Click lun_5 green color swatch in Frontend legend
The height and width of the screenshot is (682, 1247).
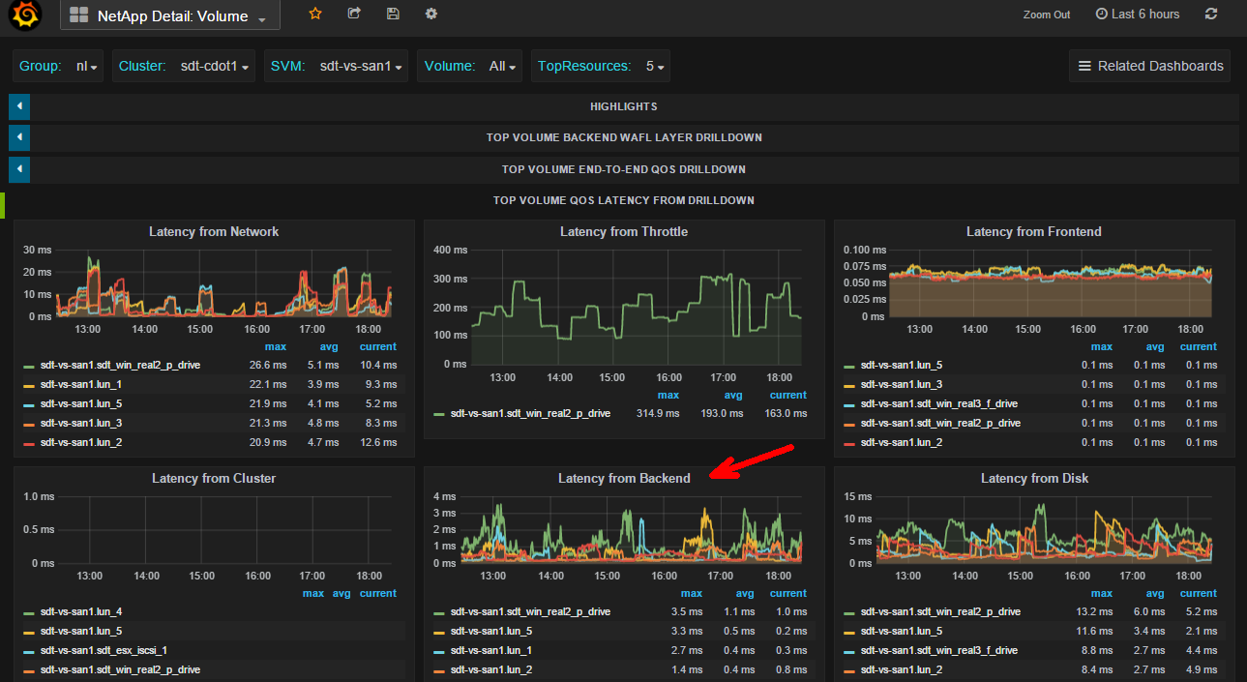[x=849, y=366]
